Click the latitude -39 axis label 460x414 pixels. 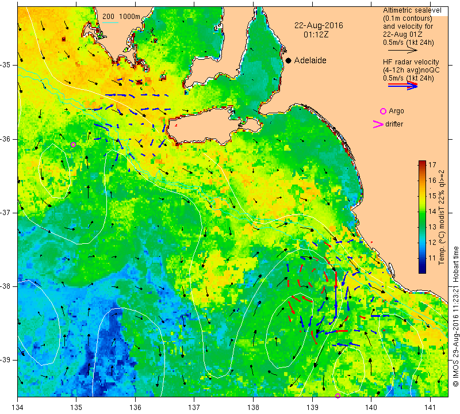tap(6, 360)
